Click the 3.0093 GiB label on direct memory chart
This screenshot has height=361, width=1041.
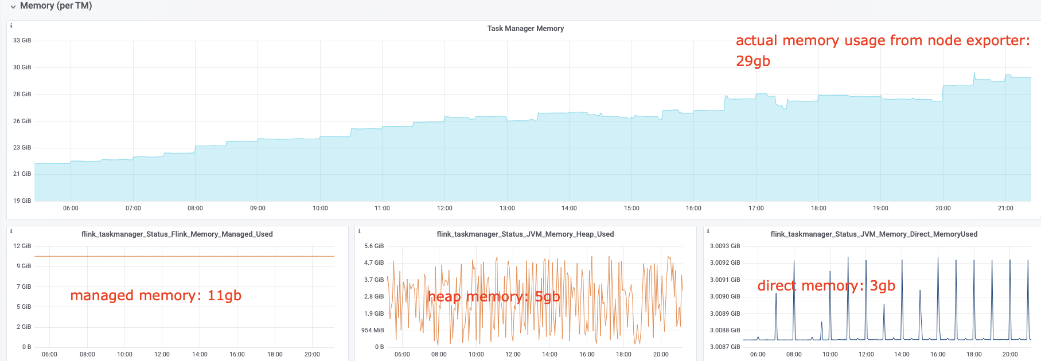point(725,246)
